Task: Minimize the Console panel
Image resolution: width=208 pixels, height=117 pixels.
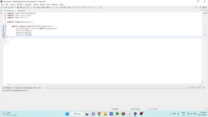Action: [201, 87]
